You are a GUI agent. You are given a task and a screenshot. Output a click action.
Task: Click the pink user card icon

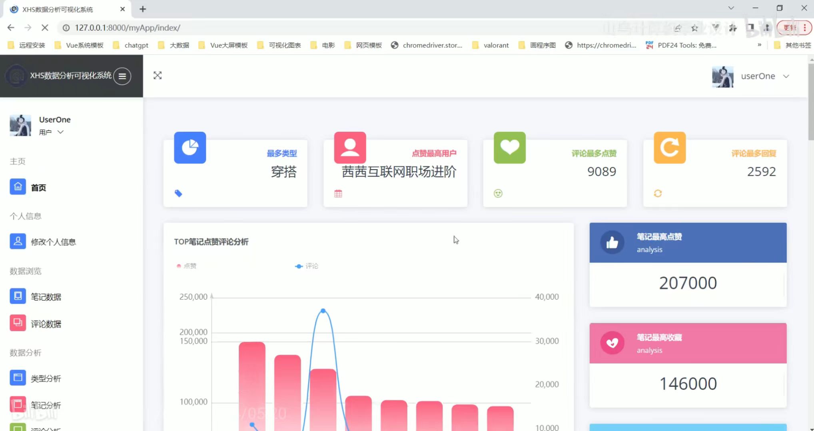click(x=350, y=148)
